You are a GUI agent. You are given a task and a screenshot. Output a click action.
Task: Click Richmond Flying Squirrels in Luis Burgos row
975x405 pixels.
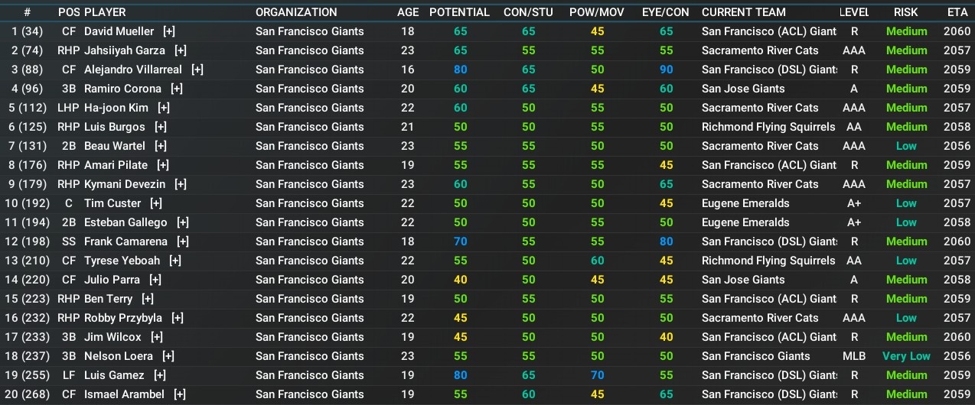(x=768, y=127)
